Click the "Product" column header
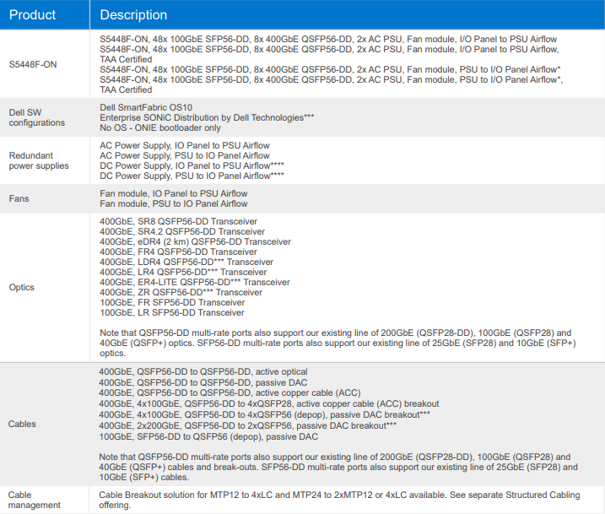This screenshot has width=605, height=514. [32, 15]
